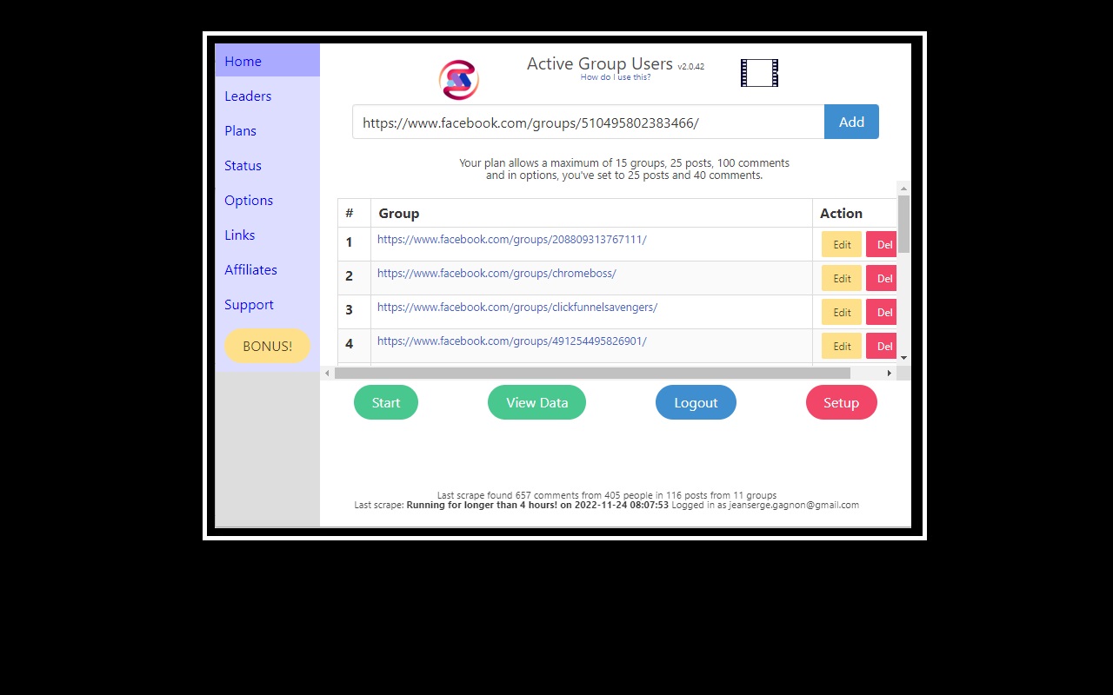Screen dimensions: 1113x695
Task: Go to the Leaders section
Action: click(248, 96)
